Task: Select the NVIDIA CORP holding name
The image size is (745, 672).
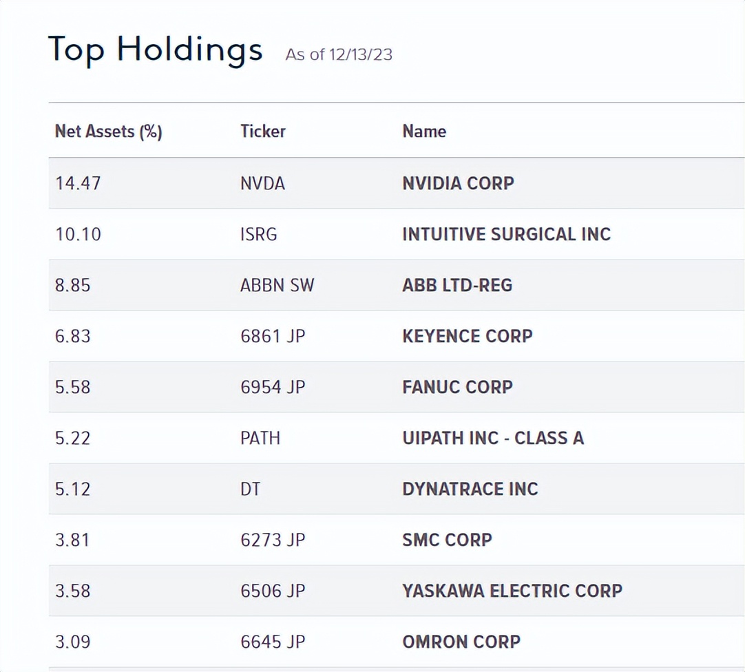Action: pos(458,183)
